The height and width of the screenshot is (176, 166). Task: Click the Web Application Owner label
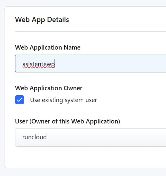[x=49, y=88]
